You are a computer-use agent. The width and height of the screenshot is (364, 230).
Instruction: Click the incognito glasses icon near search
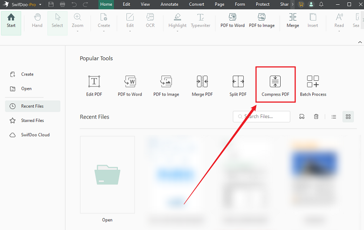pyautogui.click(x=302, y=117)
